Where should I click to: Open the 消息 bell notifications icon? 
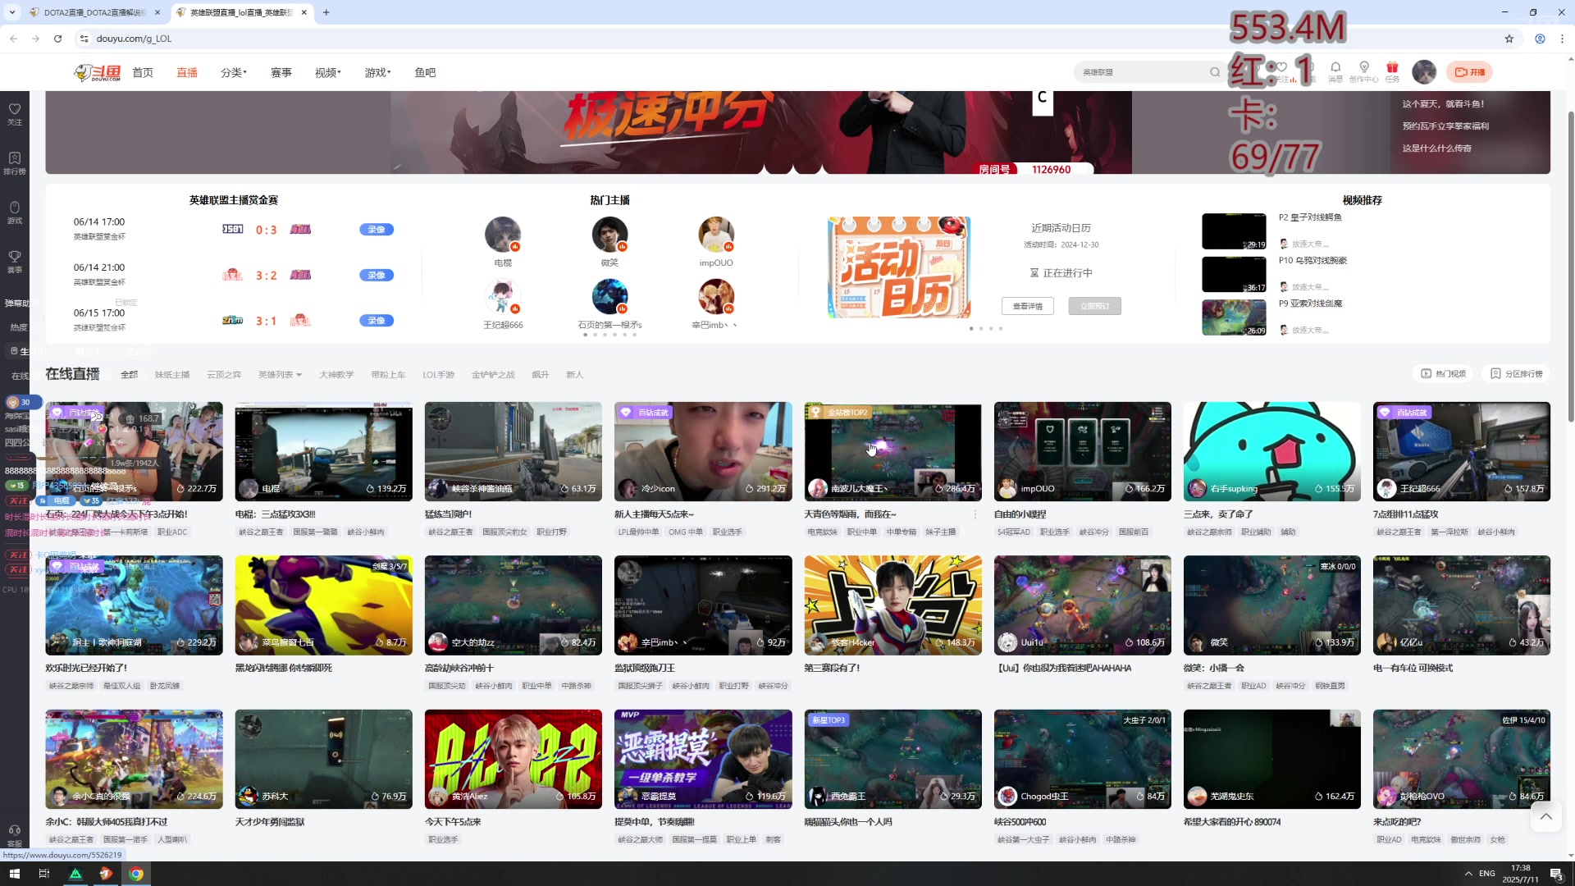(1335, 71)
